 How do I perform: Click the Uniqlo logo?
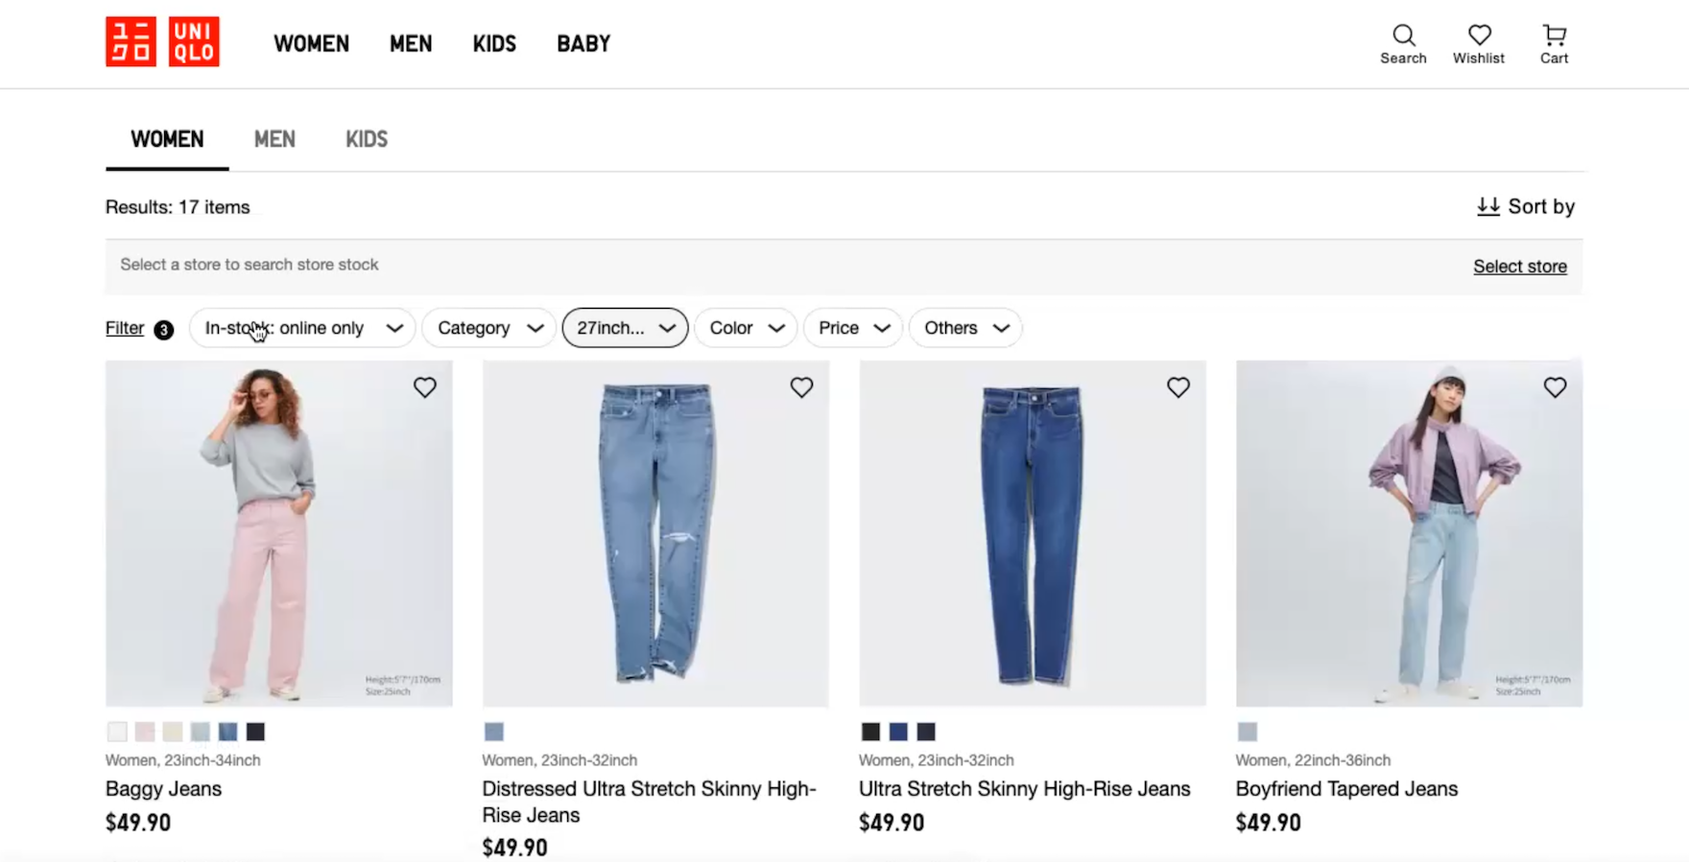162,42
